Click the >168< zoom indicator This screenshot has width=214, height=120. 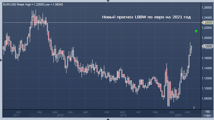tap(207, 116)
